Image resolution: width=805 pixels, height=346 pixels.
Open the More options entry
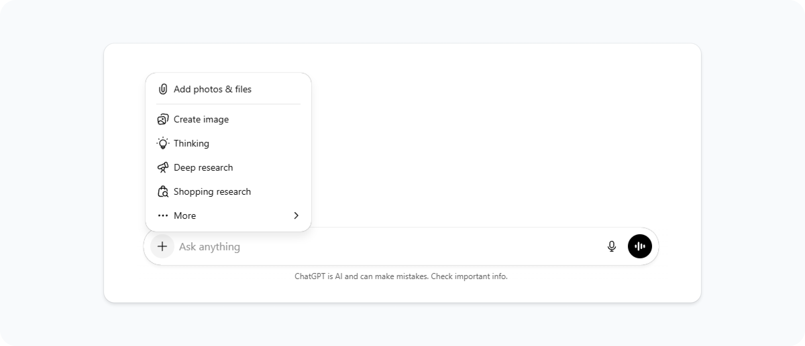[185, 215]
